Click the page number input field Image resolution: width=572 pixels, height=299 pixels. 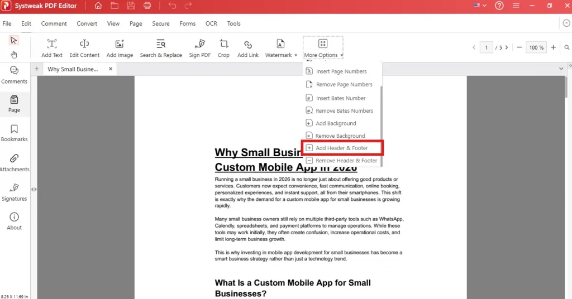click(487, 47)
